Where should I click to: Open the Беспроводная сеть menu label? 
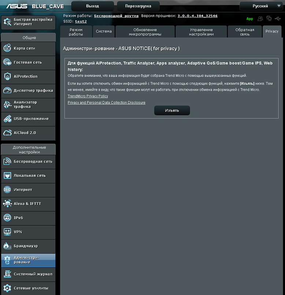coord(33,161)
